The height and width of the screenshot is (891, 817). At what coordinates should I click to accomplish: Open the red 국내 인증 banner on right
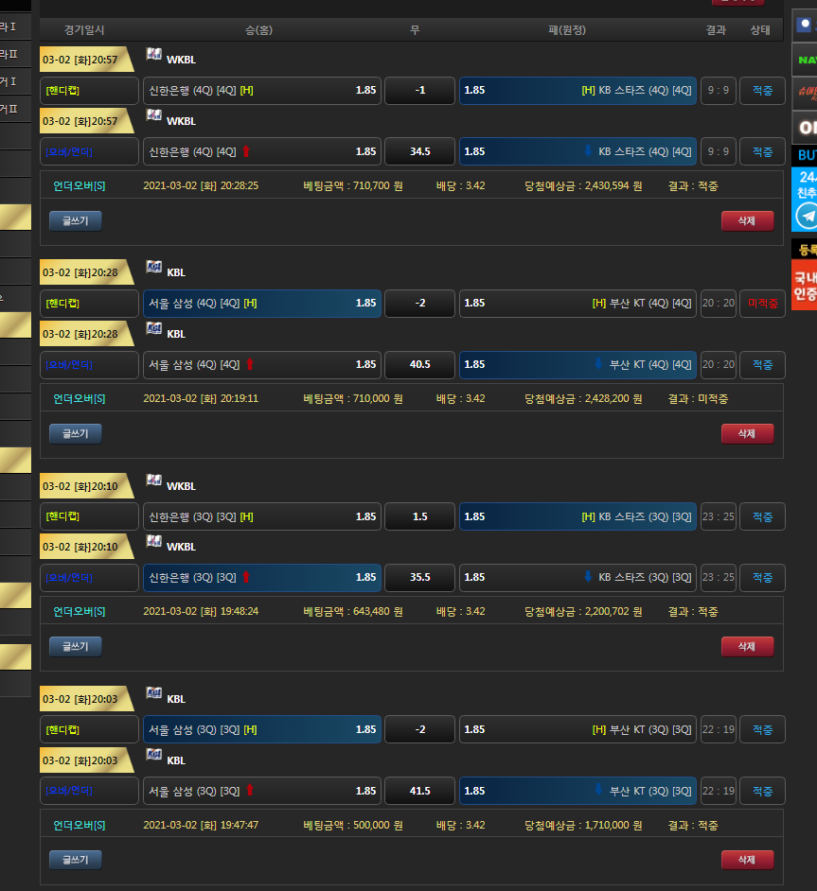pos(806,286)
